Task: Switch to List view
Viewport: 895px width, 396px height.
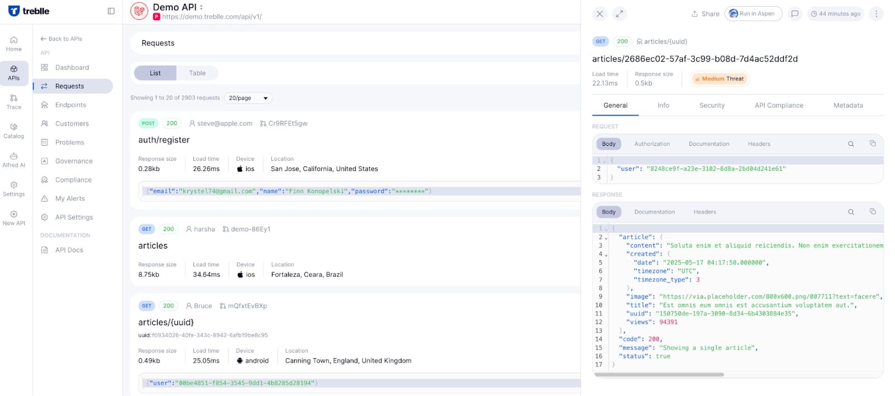Action: click(x=155, y=73)
